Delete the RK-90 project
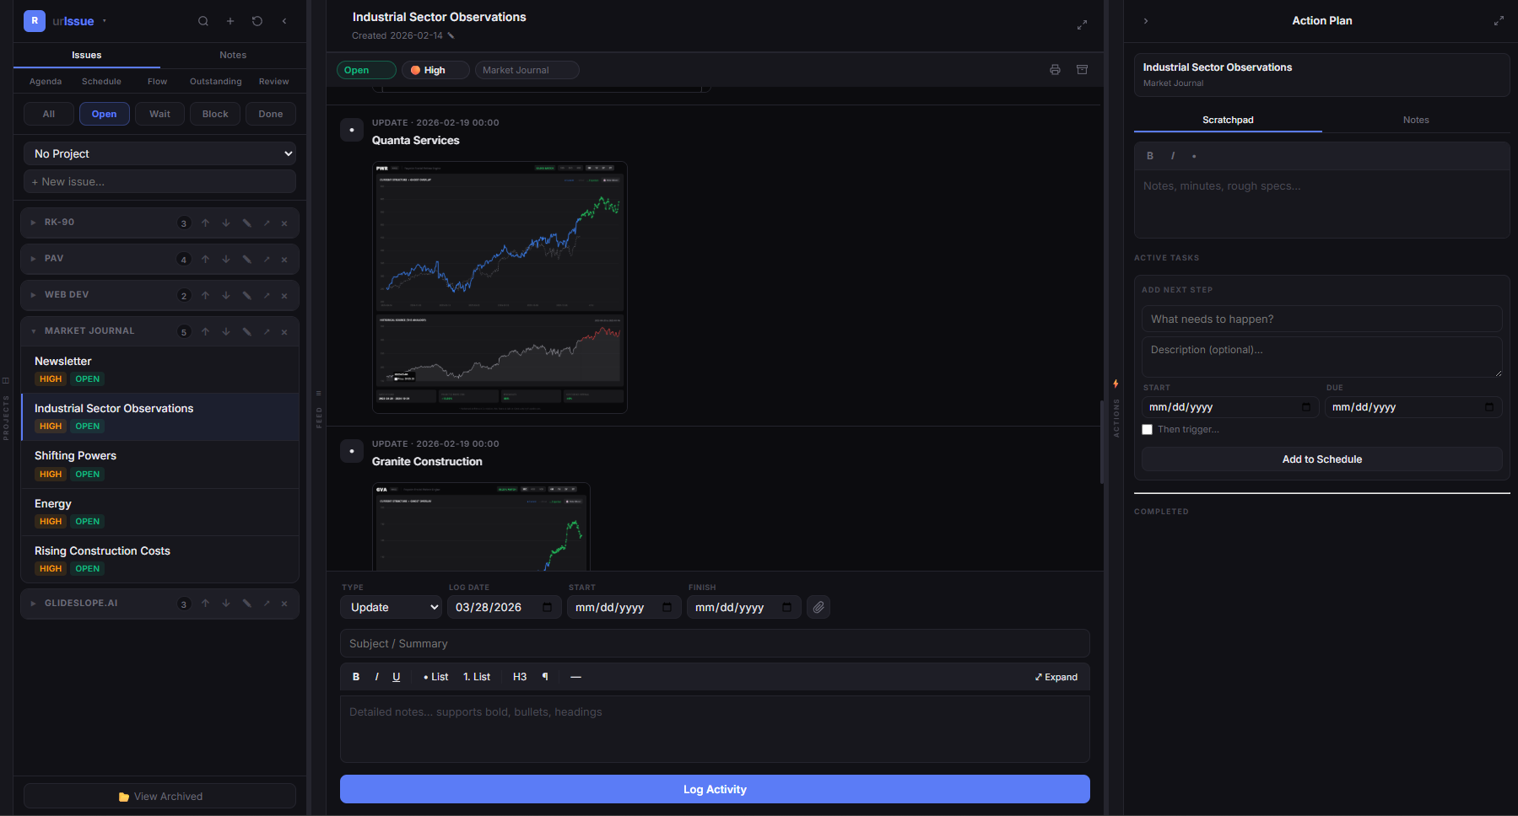 click(284, 223)
